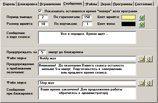Click the Notify.wav sound file field
The width and height of the screenshot is (158, 103).
(x=87, y=58)
